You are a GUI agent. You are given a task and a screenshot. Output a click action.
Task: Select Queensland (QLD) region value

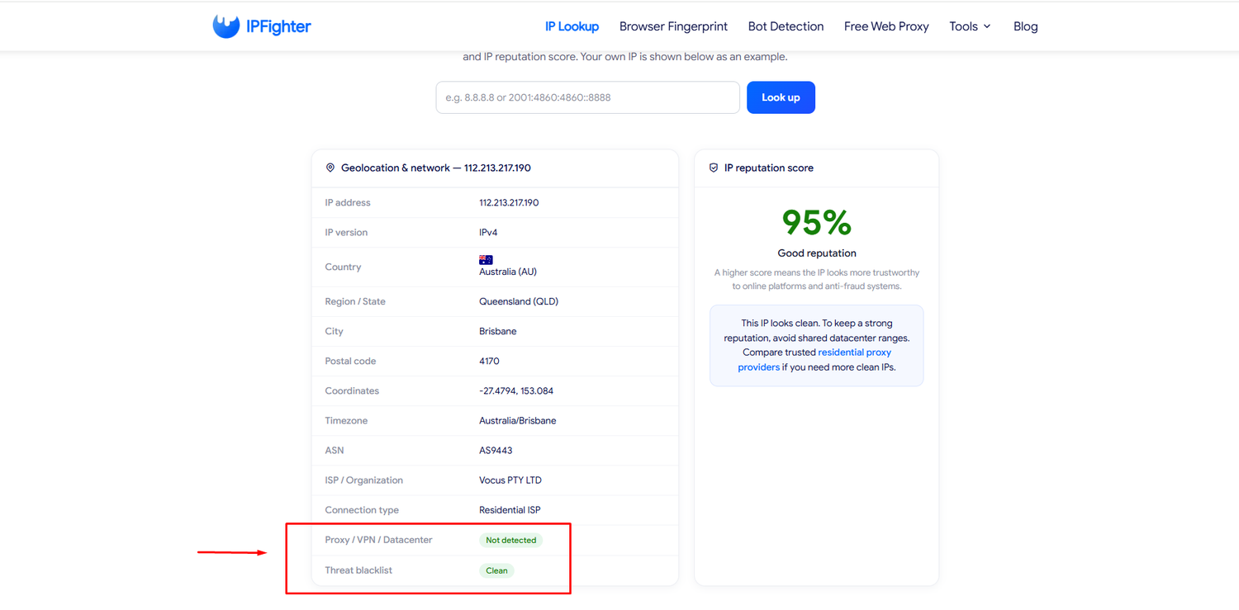click(519, 302)
